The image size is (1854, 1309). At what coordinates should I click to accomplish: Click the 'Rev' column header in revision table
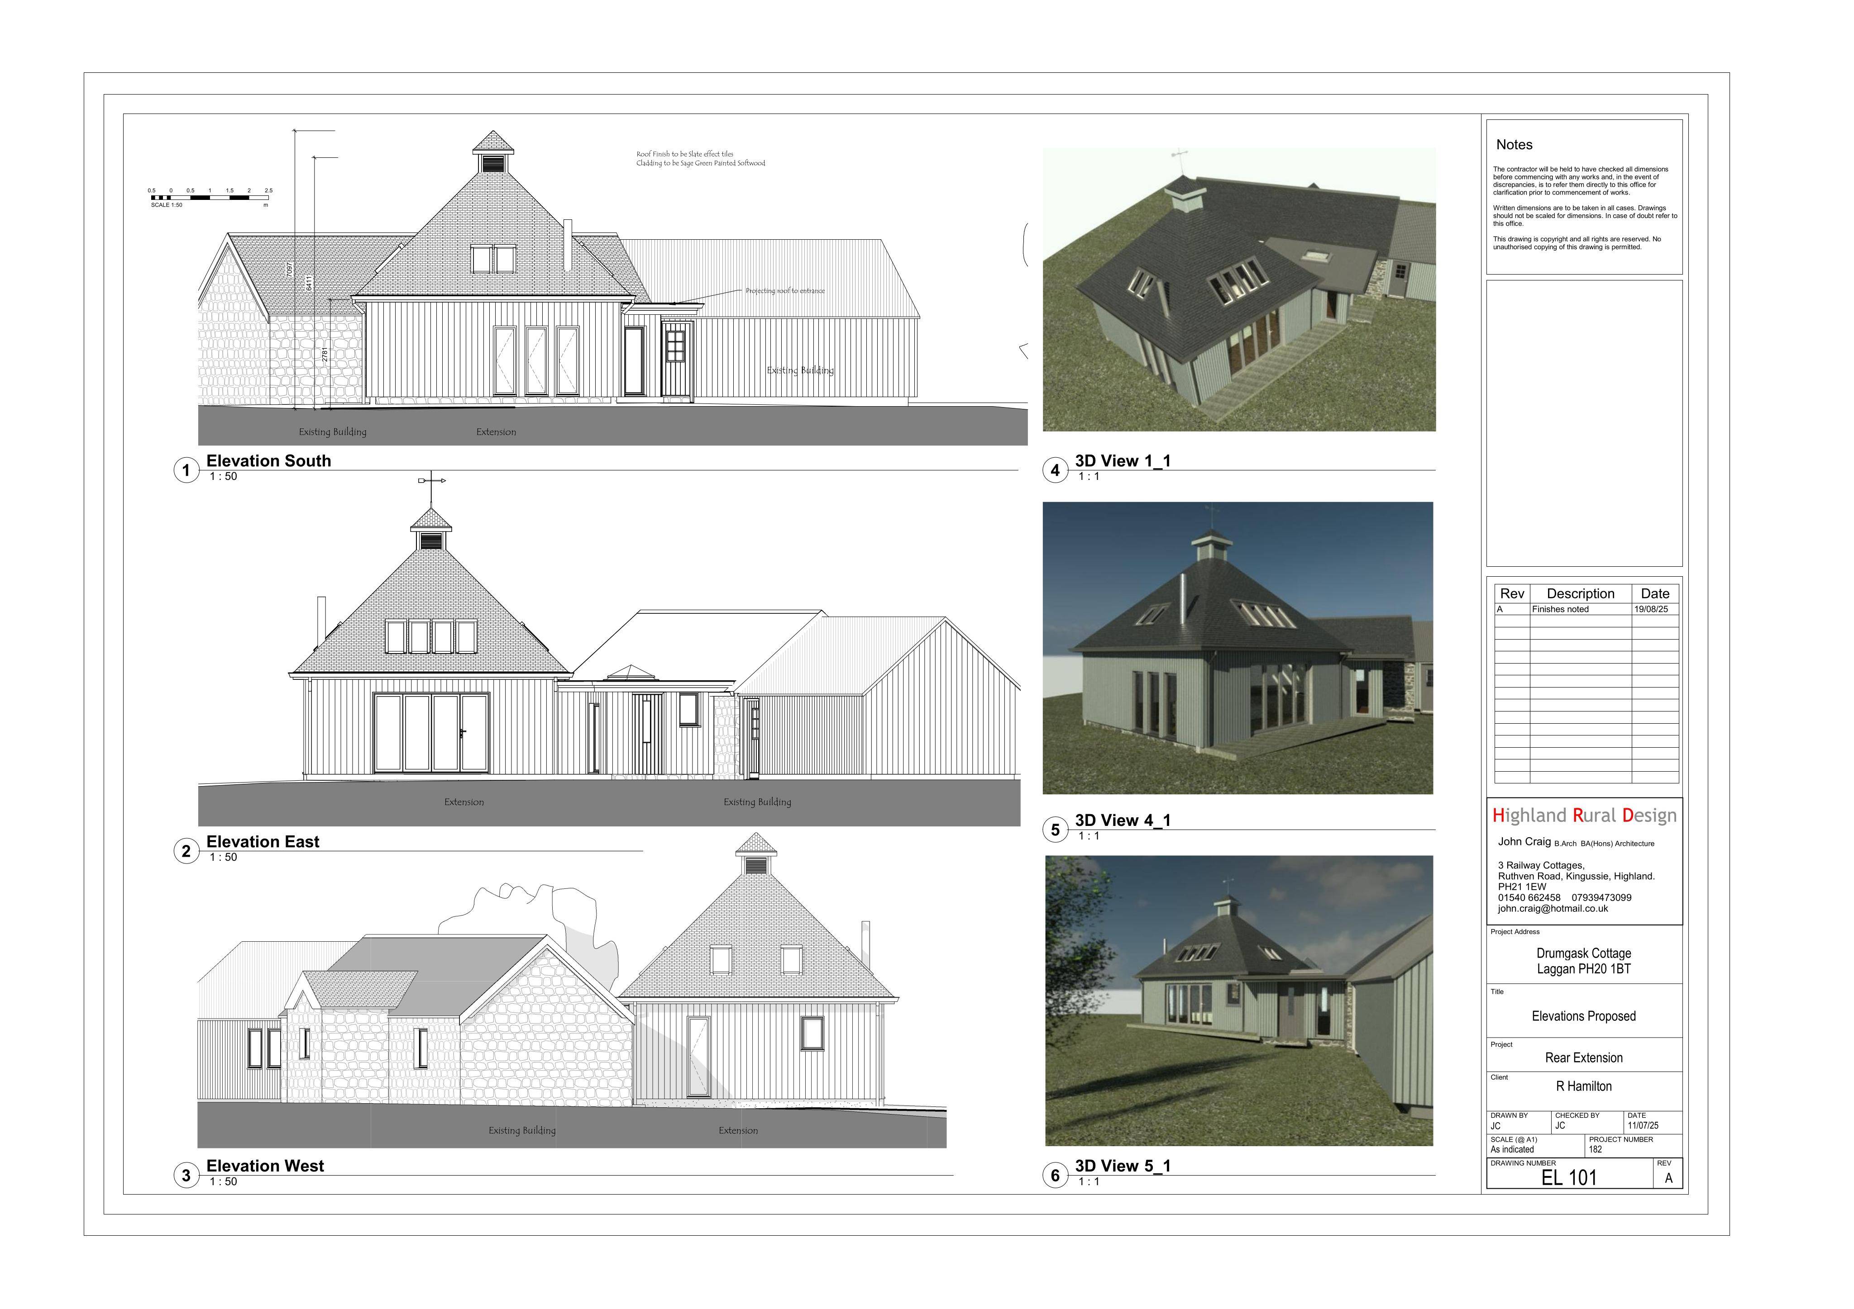pyautogui.click(x=1512, y=594)
